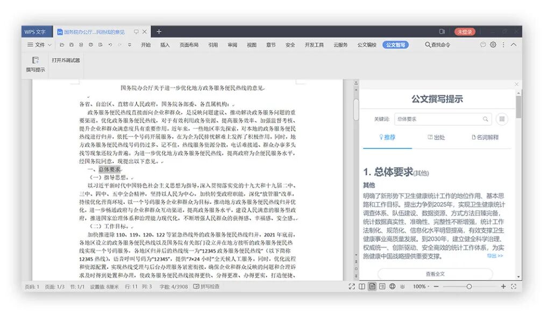548x323 pixels.
Task: Select the read mode view icon in status bar
Action: [x=362, y=287]
